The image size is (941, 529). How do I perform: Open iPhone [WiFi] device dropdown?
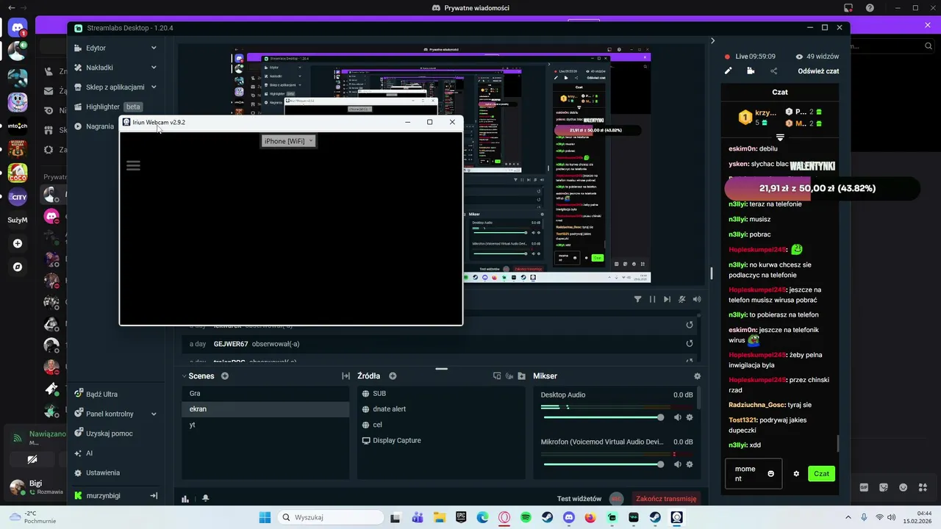point(288,141)
